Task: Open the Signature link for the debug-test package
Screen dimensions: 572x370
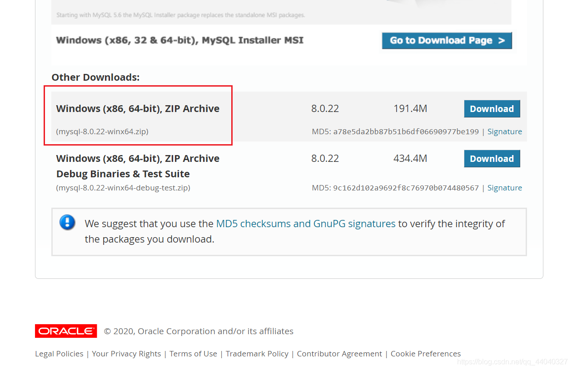Action: (504, 187)
